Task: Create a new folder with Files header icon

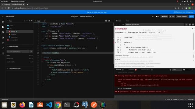Action: click(x=32, y=21)
